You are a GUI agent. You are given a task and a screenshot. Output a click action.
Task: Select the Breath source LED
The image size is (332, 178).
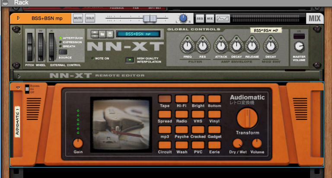click(x=61, y=46)
